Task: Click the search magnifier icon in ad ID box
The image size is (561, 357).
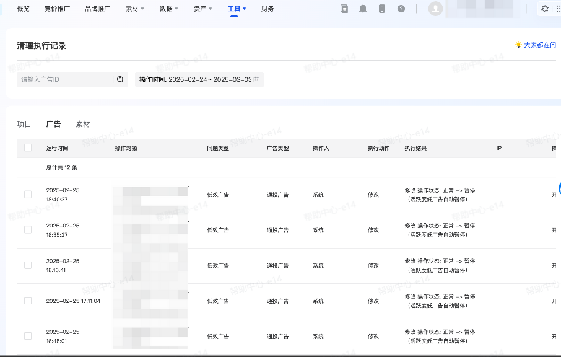Action: 120,79
